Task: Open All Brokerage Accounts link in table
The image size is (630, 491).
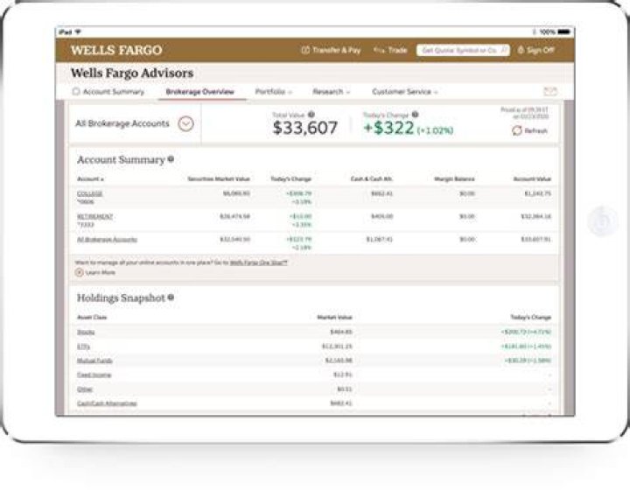Action: pyautogui.click(x=107, y=240)
